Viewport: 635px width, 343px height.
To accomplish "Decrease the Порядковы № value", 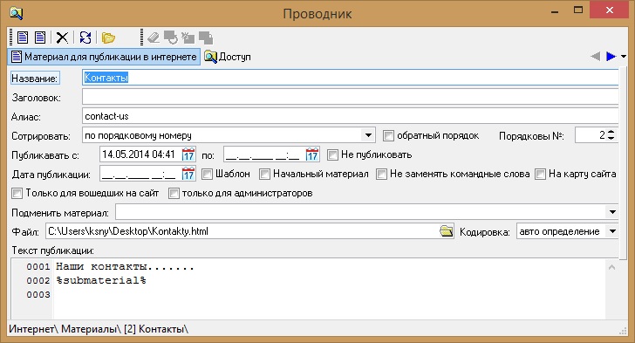I will point(611,139).
